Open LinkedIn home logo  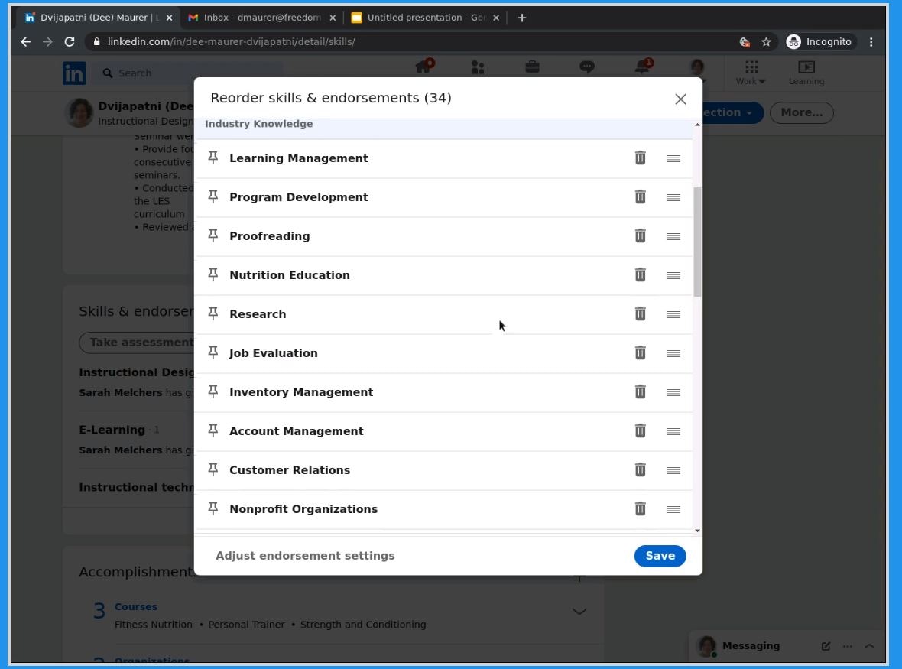pos(74,73)
